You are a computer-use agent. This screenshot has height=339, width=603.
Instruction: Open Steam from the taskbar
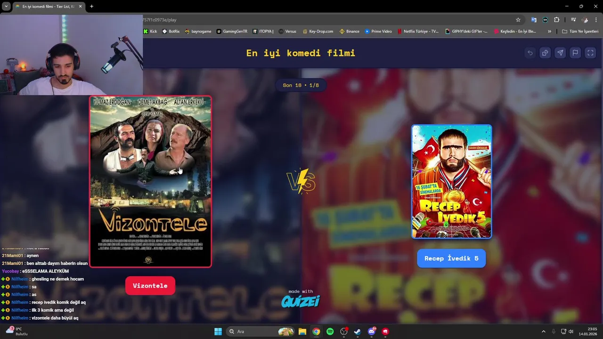(358, 331)
